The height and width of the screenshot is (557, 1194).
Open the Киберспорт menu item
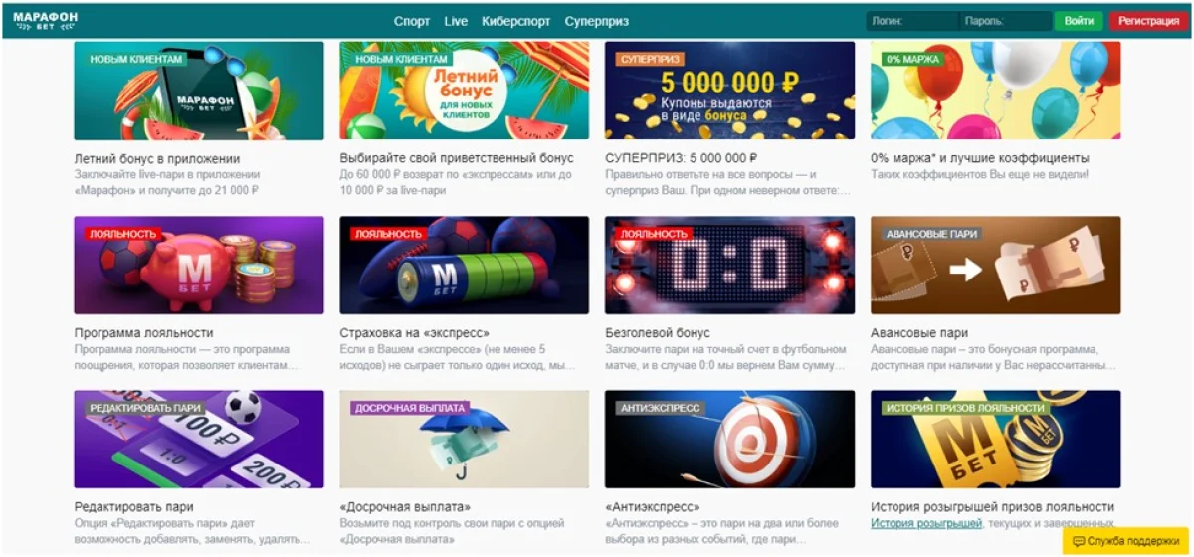pyautogui.click(x=516, y=21)
